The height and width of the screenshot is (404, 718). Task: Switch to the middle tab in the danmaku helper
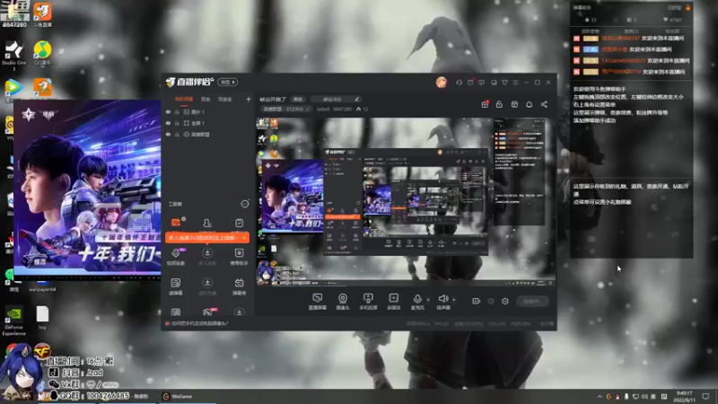[x=632, y=31]
